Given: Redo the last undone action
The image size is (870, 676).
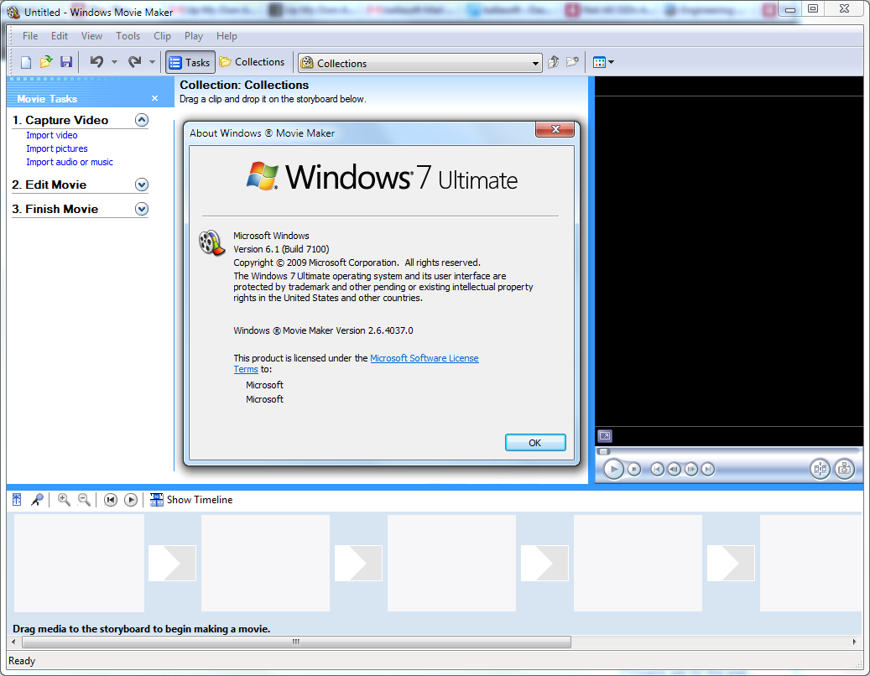Looking at the screenshot, I should [134, 61].
